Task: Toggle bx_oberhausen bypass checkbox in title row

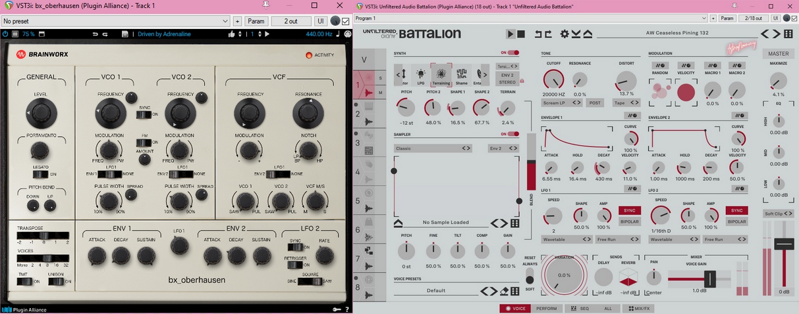Action: pyautogui.click(x=346, y=21)
